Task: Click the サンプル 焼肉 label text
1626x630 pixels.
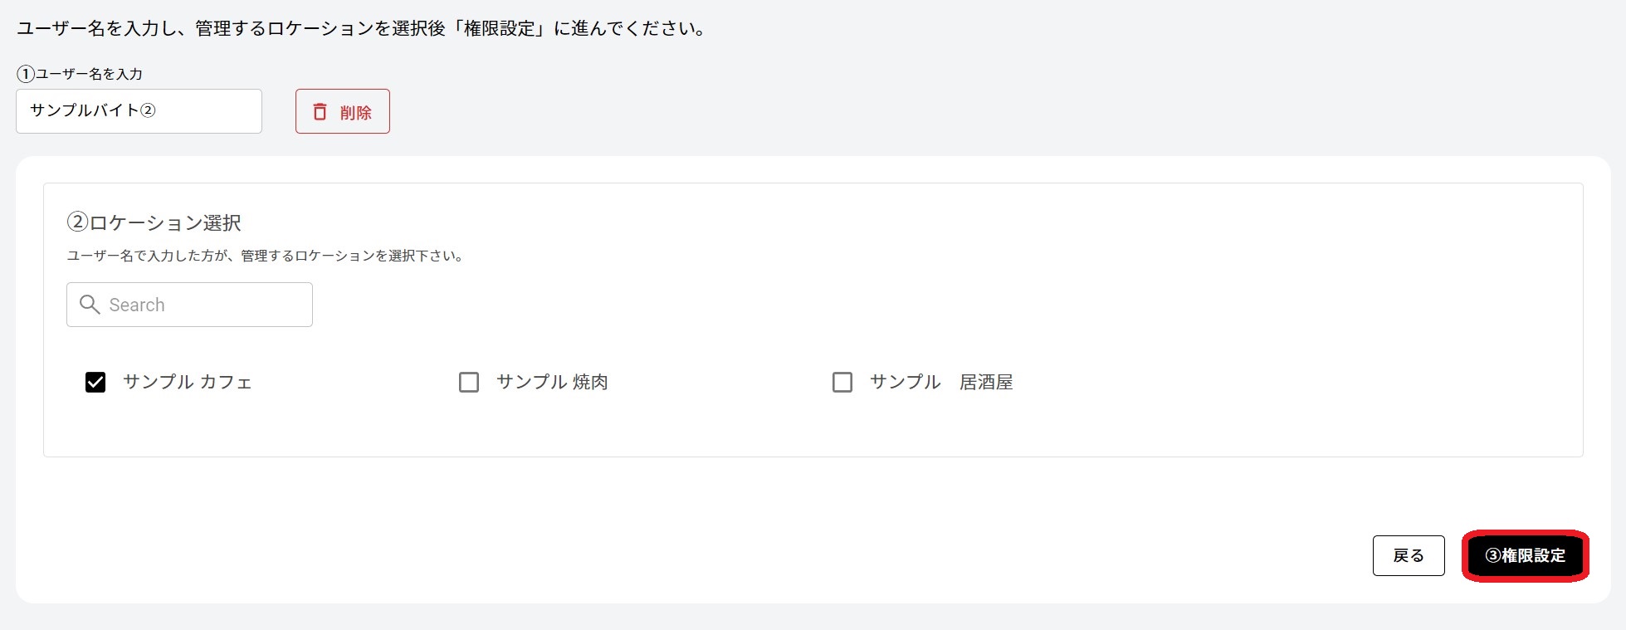Action: 552,382
